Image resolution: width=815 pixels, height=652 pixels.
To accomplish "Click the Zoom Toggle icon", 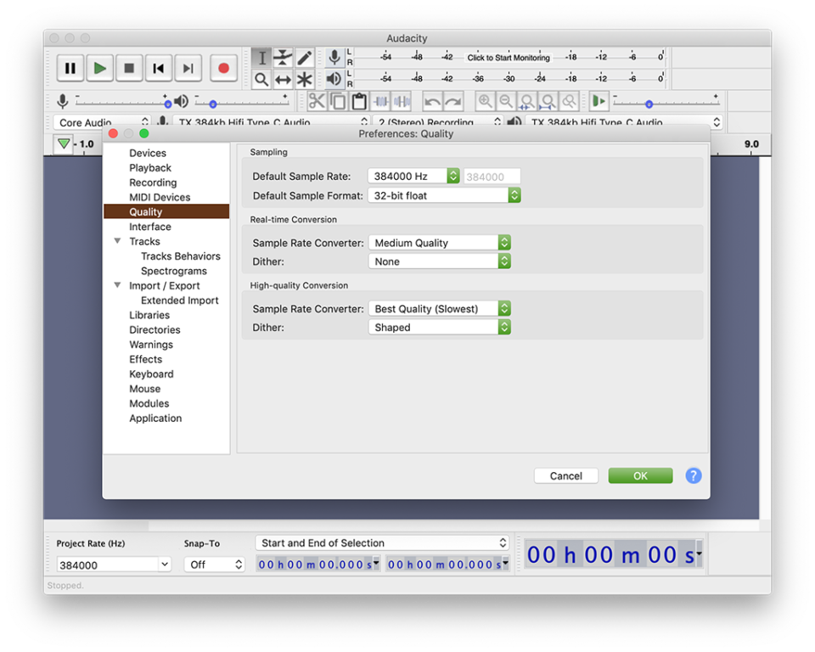I will click(569, 101).
